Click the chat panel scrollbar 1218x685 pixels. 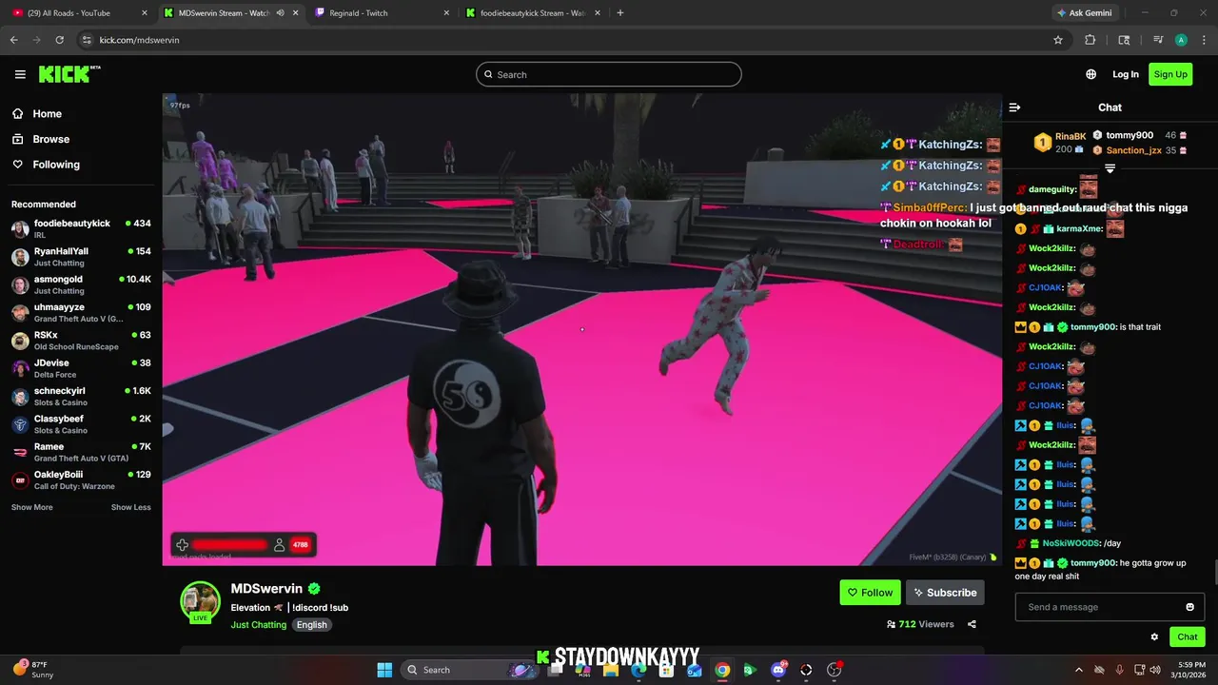(1214, 573)
